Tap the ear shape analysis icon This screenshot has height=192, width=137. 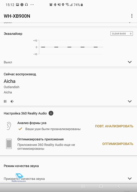pos(9,126)
